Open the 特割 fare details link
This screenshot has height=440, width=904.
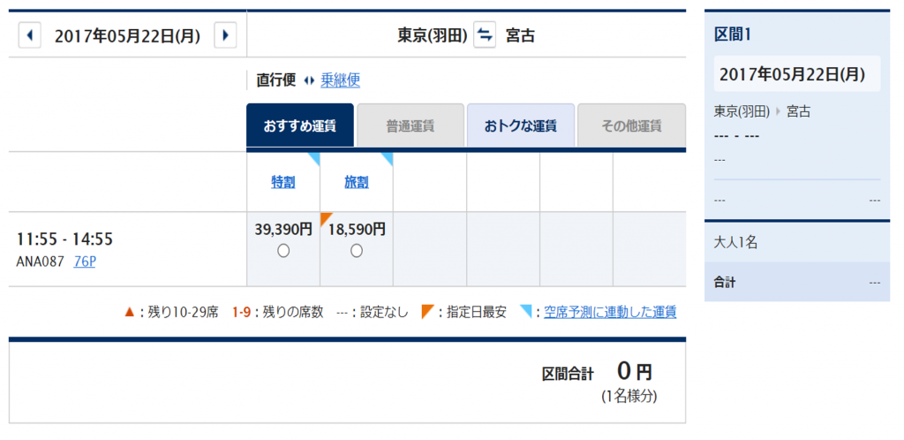[283, 182]
